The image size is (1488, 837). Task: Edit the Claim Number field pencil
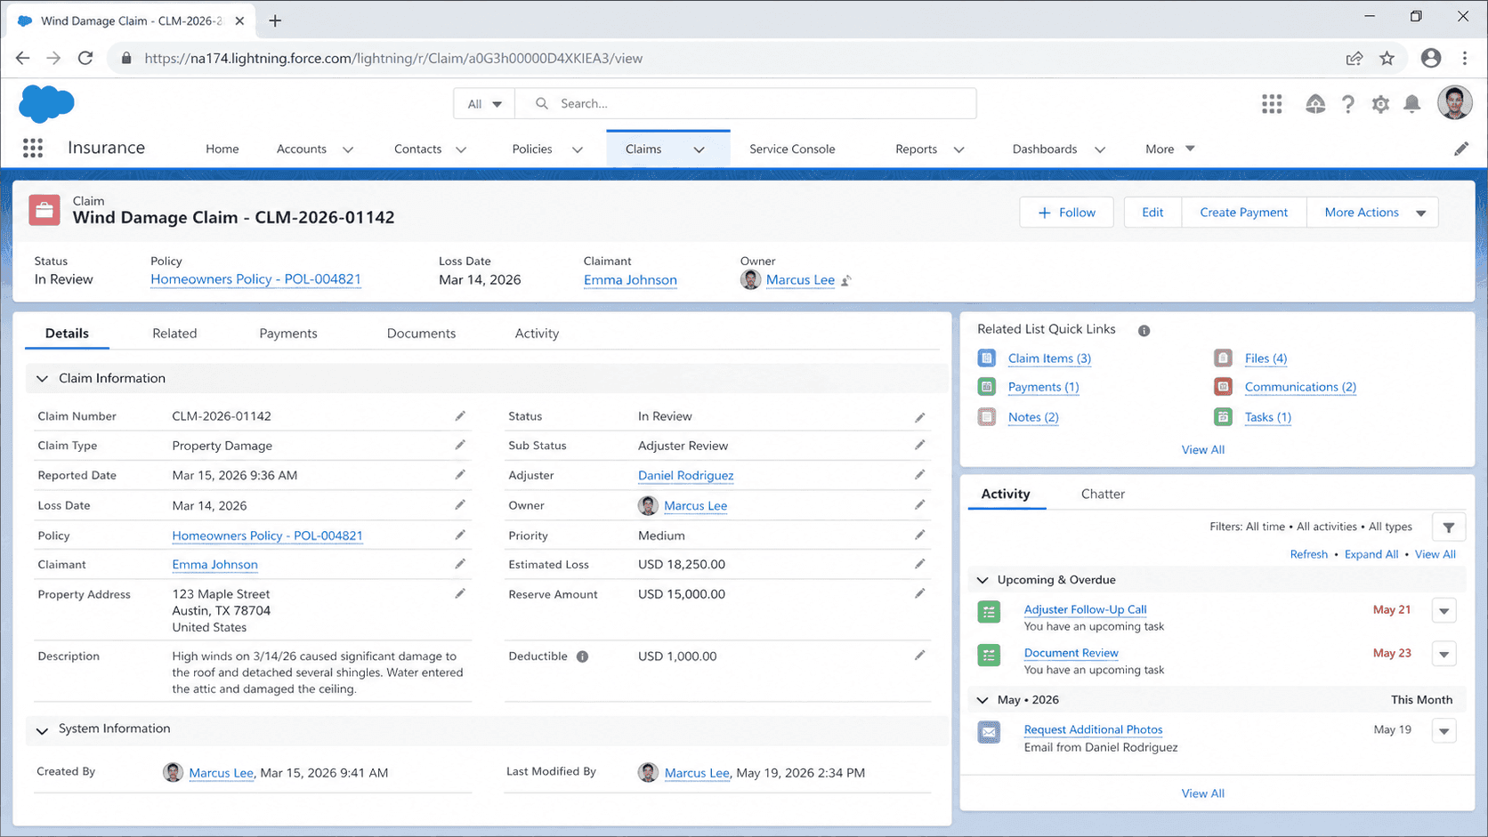click(x=460, y=416)
